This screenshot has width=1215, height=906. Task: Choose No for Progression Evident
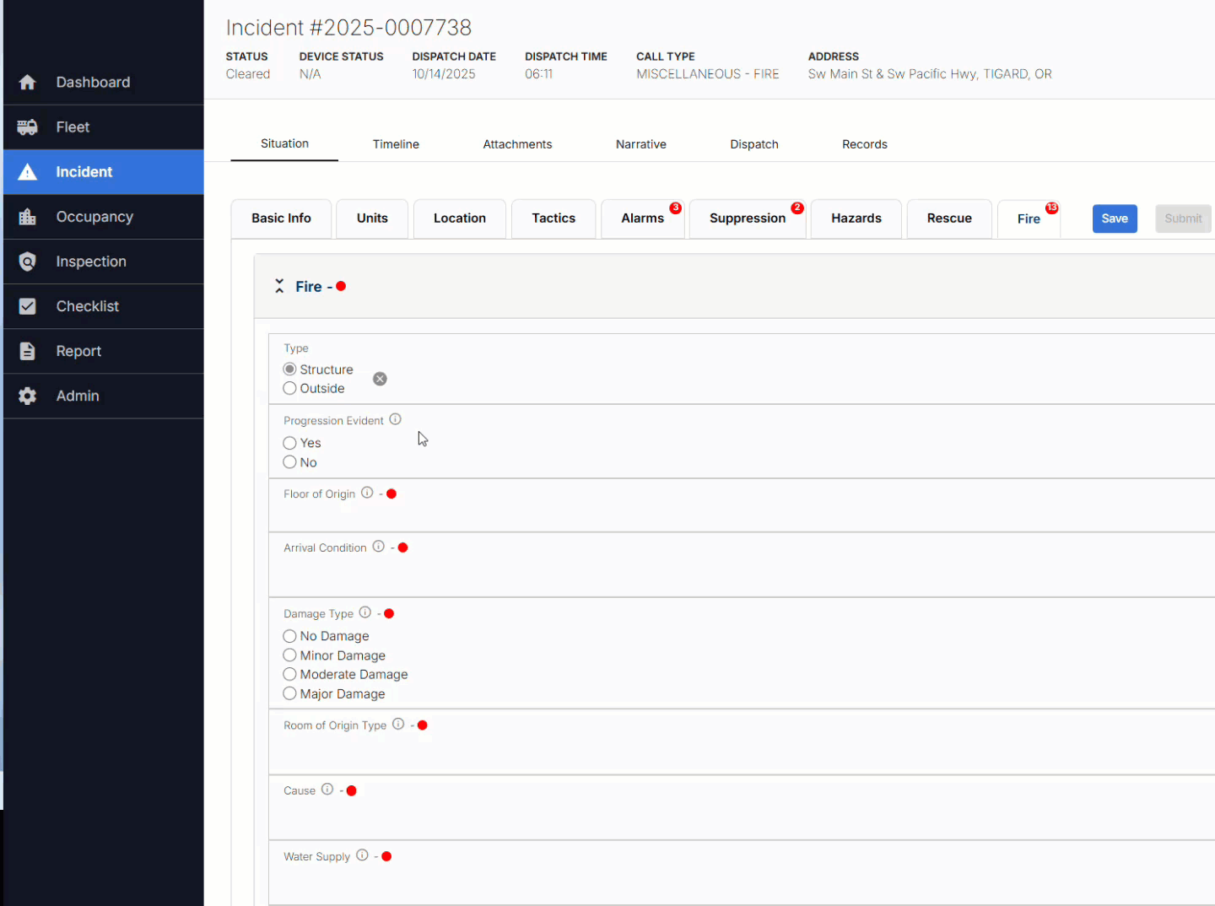coord(289,462)
